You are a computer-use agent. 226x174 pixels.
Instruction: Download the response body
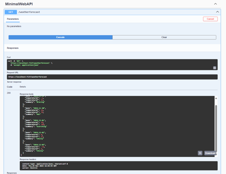pyautogui.click(x=210, y=153)
